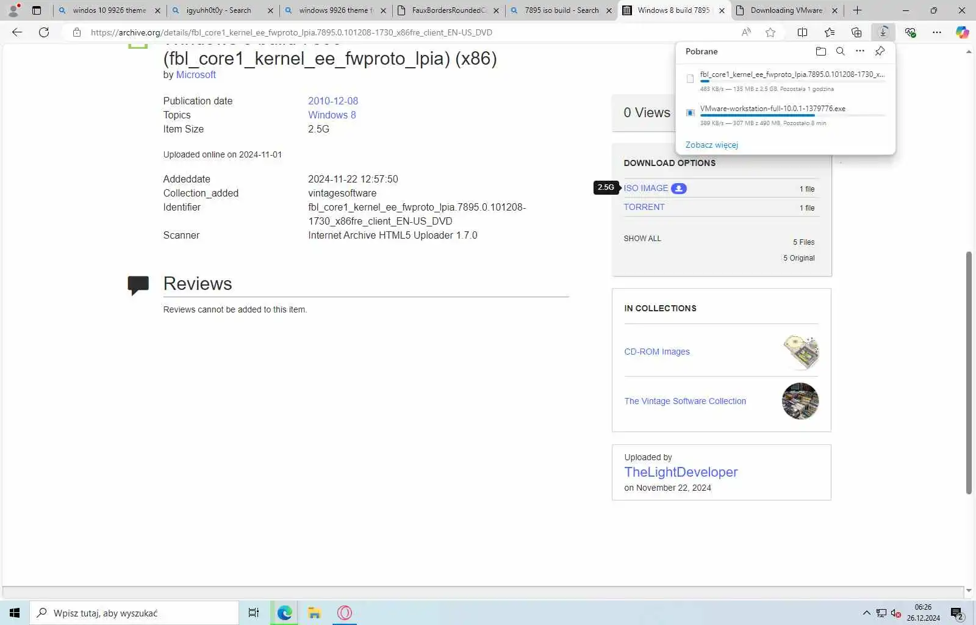Open Opera browser from the taskbar
Image resolution: width=976 pixels, height=625 pixels.
click(345, 613)
